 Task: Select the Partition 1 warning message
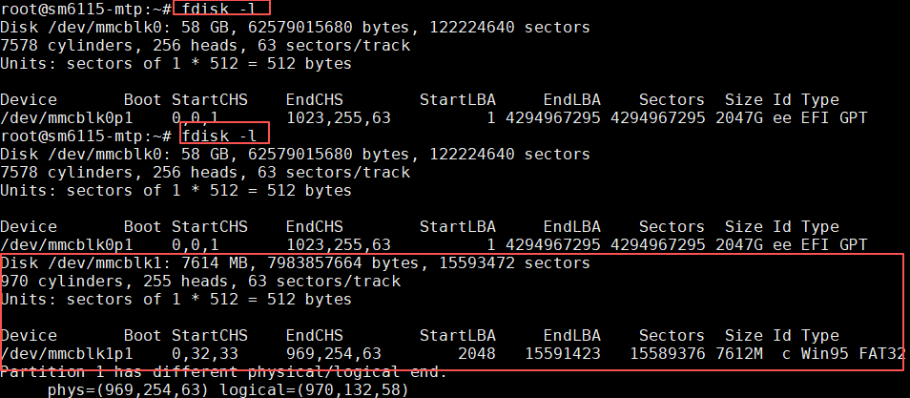223,372
